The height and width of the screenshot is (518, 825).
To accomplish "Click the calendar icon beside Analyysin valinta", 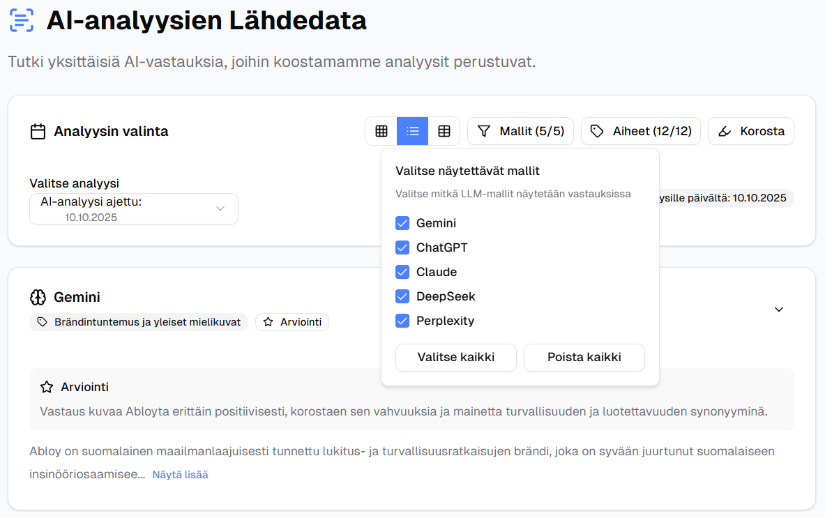I will coord(38,131).
